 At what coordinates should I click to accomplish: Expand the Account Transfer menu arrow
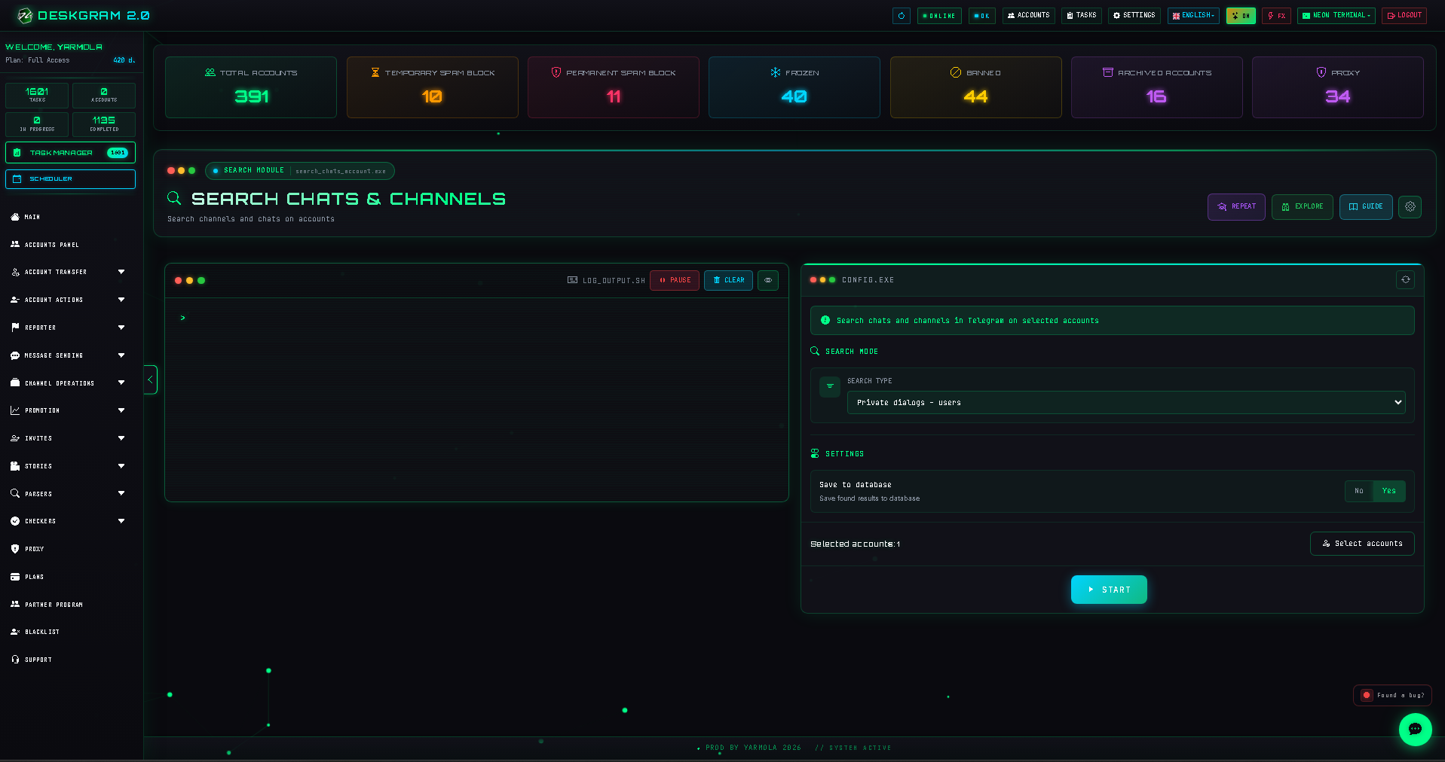pyautogui.click(x=121, y=272)
